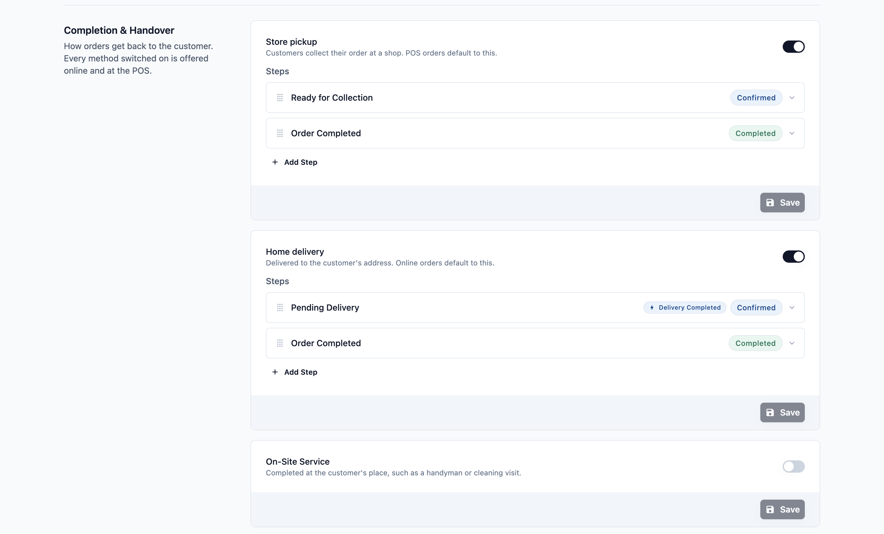The image size is (884, 534).
Task: Open Confirmed status on Ready for Collection
Action: (x=756, y=98)
